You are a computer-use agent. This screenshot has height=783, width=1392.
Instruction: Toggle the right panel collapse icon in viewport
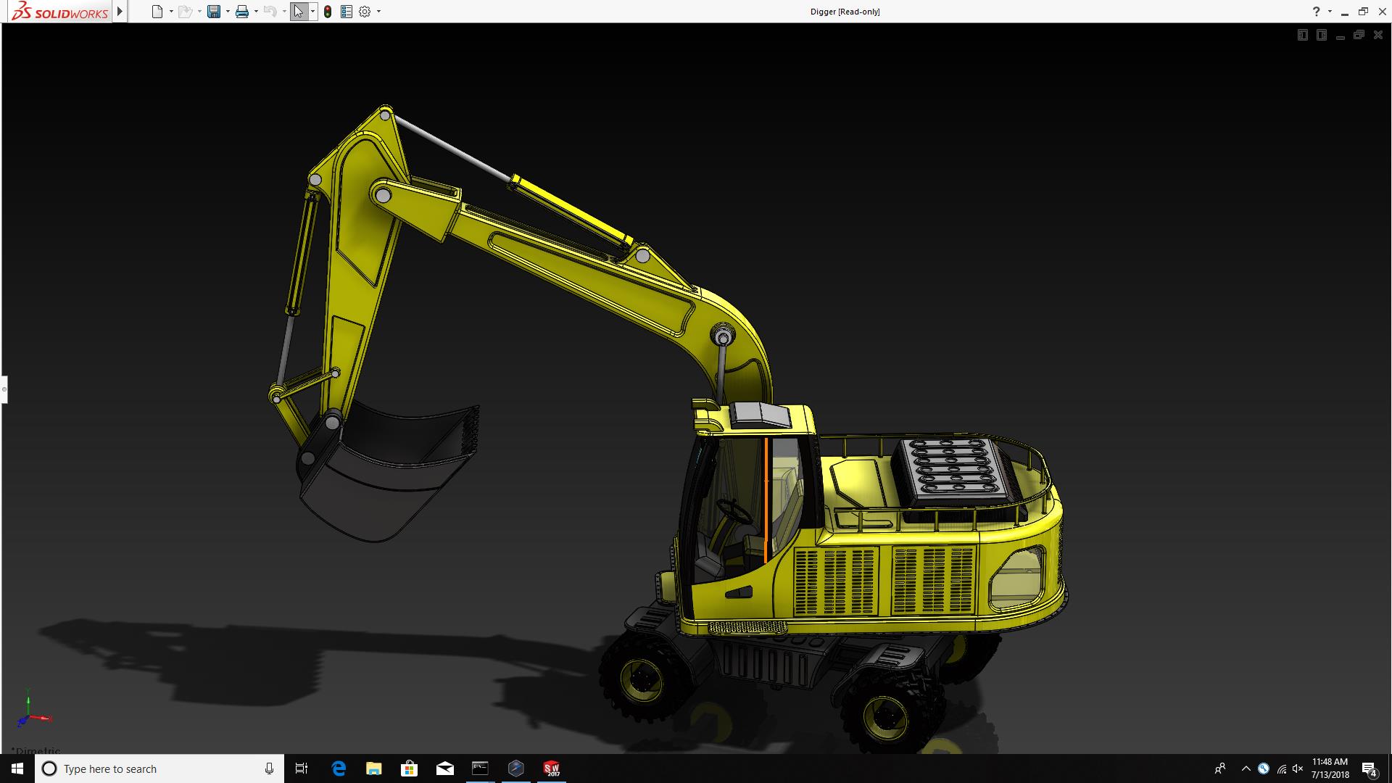pyautogui.click(x=1322, y=35)
